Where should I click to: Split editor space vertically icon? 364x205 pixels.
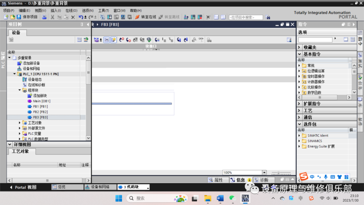pos(223,17)
